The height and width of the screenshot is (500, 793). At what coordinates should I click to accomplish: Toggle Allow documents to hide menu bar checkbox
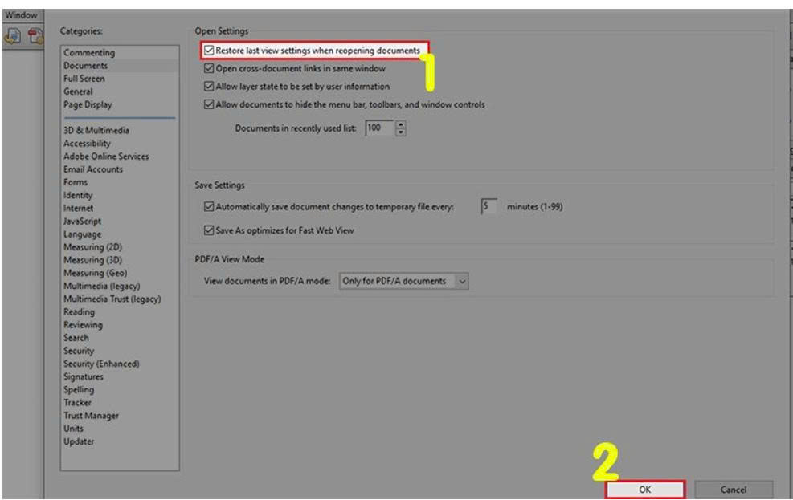tap(209, 104)
